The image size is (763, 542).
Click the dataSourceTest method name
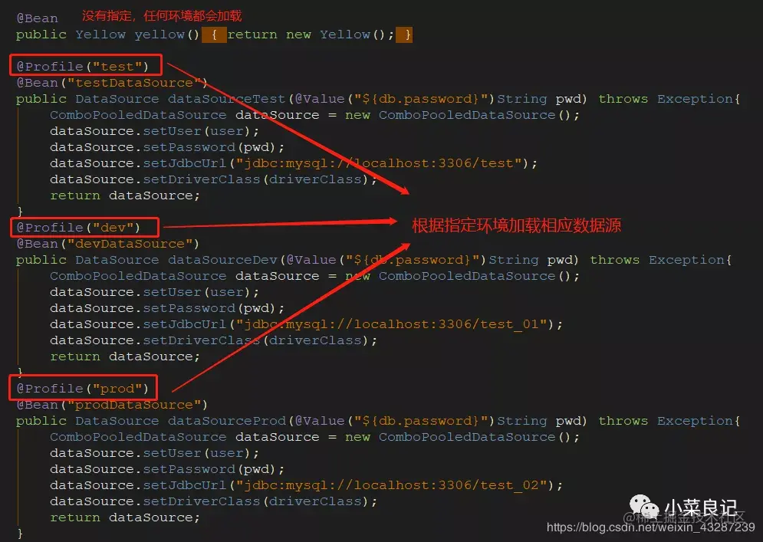click(x=226, y=99)
